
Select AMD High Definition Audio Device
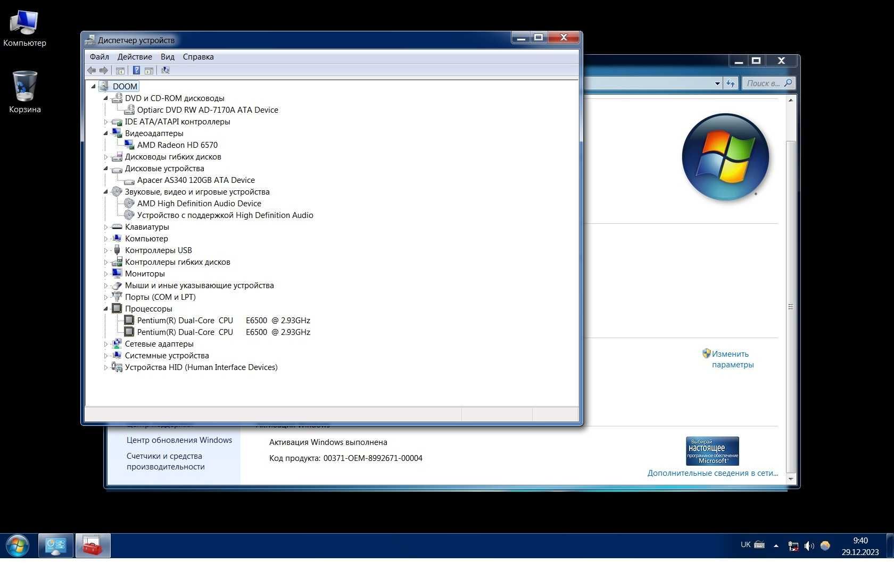coord(199,203)
